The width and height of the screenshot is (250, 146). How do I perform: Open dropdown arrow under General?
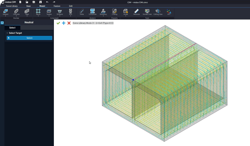coord(5,16)
